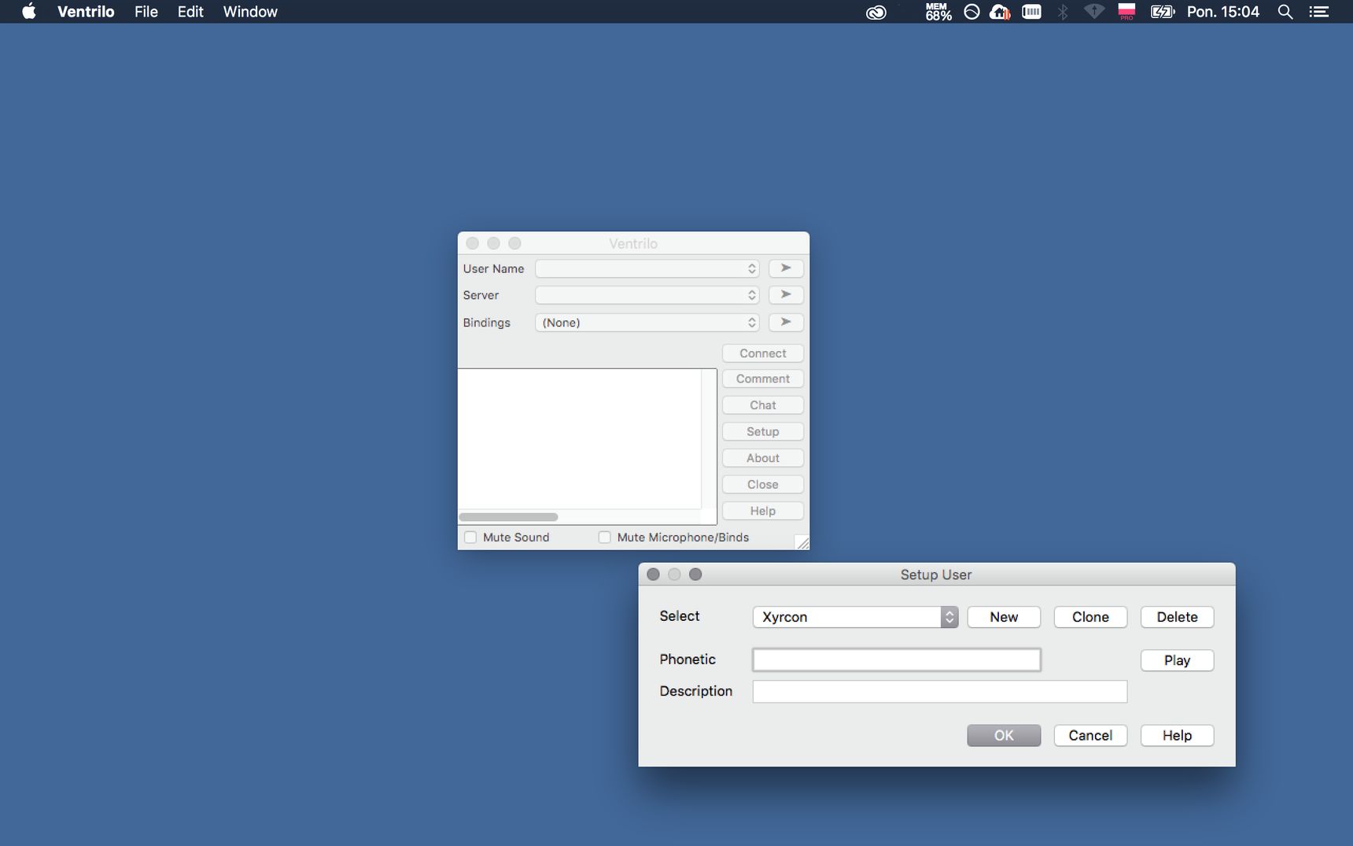Image resolution: width=1353 pixels, height=846 pixels.
Task: Expand the User Name dropdown
Action: click(x=647, y=268)
